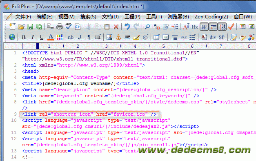This screenshot has height=161, width=256.
Task: Undo with the blue arrow icon
Action: (127, 27)
